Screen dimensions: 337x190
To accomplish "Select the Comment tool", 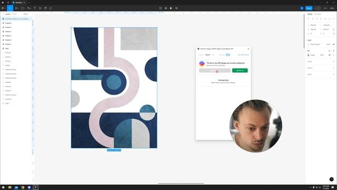I will click(x=51, y=8).
